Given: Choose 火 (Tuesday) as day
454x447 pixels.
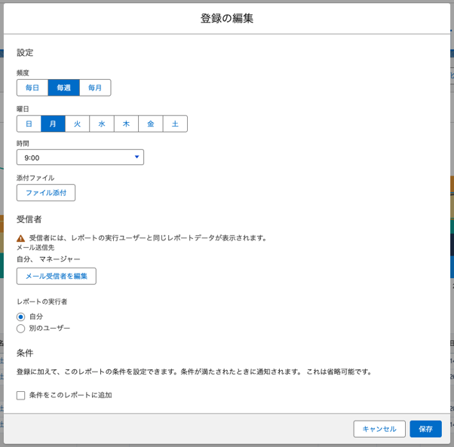Looking at the screenshot, I should (x=78, y=124).
